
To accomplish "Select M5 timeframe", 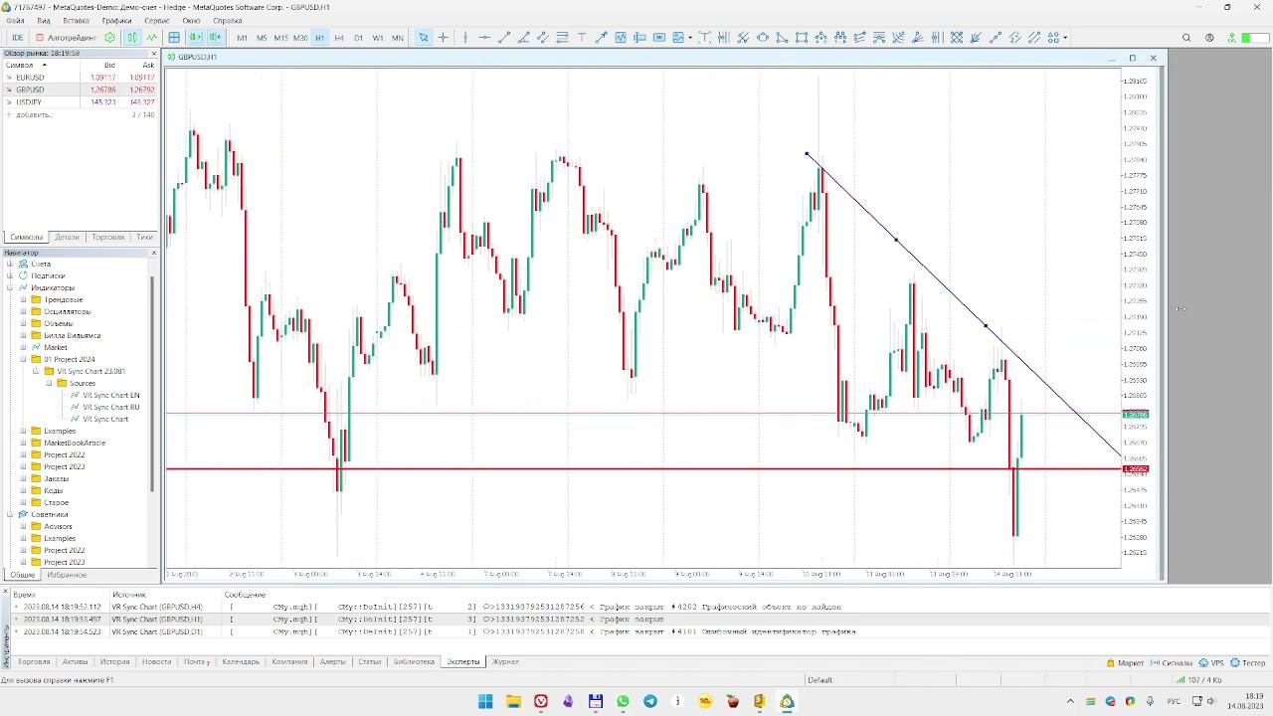I will point(262,38).
